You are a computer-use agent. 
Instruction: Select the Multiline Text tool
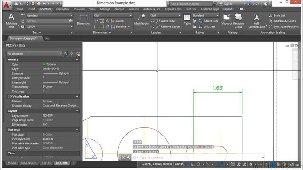[11, 21]
